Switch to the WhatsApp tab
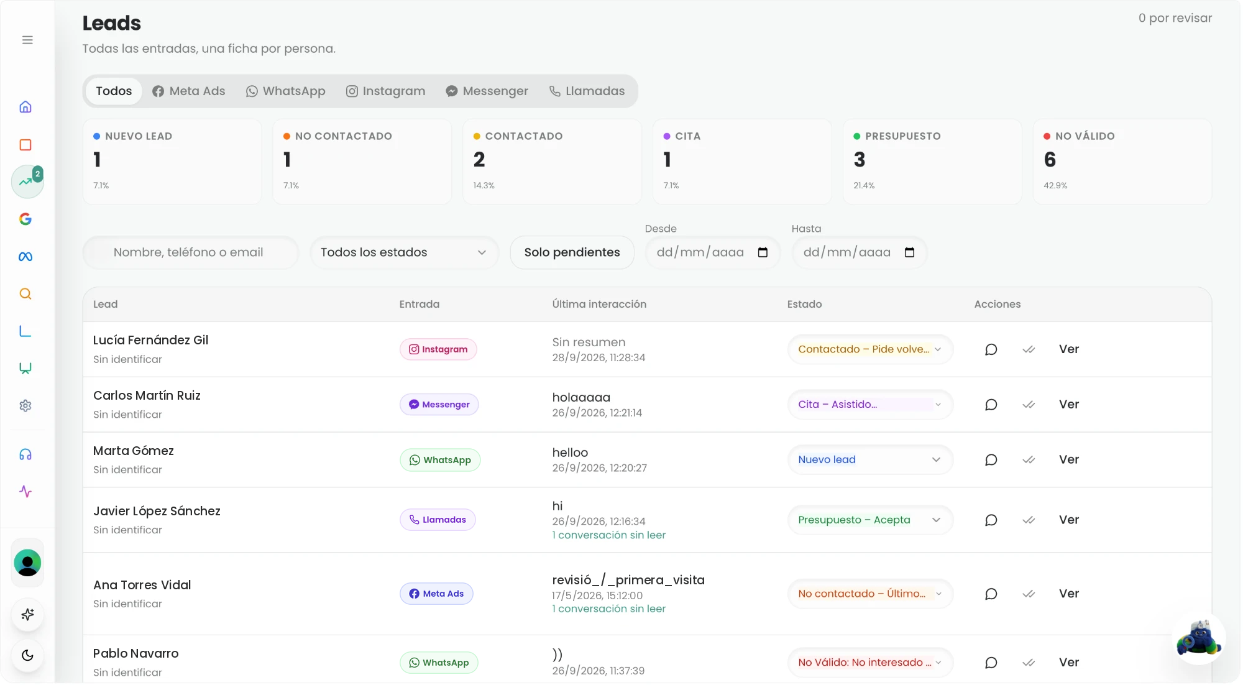The height and width of the screenshot is (685, 1243). (x=286, y=91)
